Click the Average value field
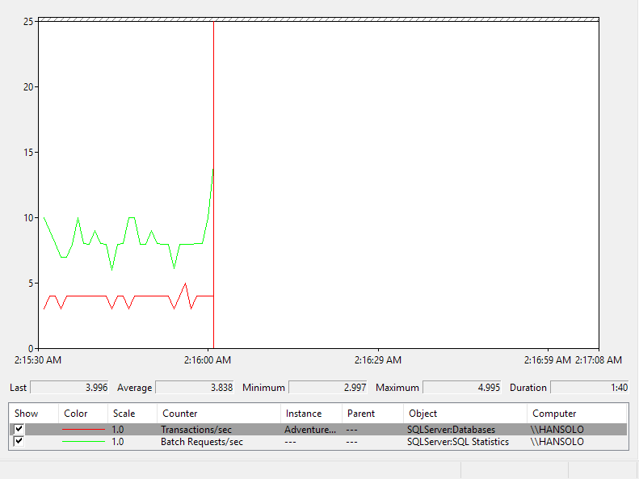Screen dimensions: 639x479 click(195, 388)
